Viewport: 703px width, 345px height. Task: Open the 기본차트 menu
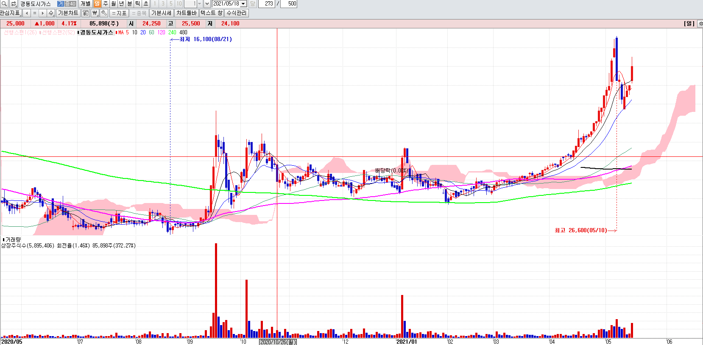coord(68,13)
